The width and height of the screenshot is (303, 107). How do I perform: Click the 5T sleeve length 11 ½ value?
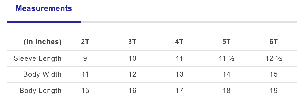tap(226, 58)
